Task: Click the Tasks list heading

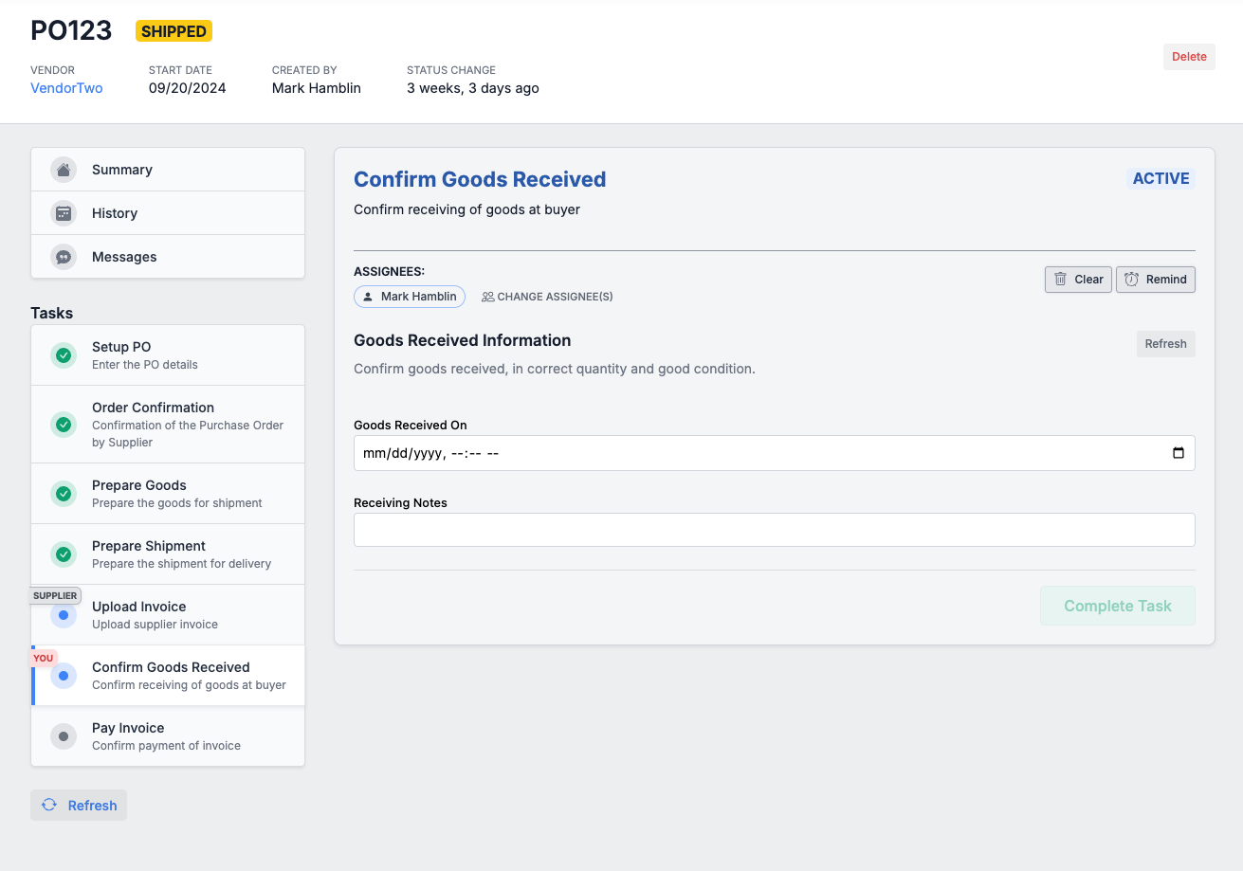Action: pyautogui.click(x=52, y=313)
